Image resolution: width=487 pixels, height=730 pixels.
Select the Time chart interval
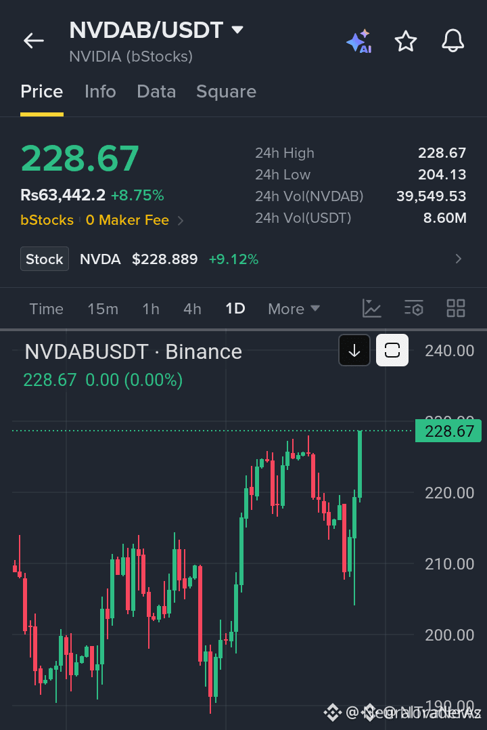click(47, 309)
